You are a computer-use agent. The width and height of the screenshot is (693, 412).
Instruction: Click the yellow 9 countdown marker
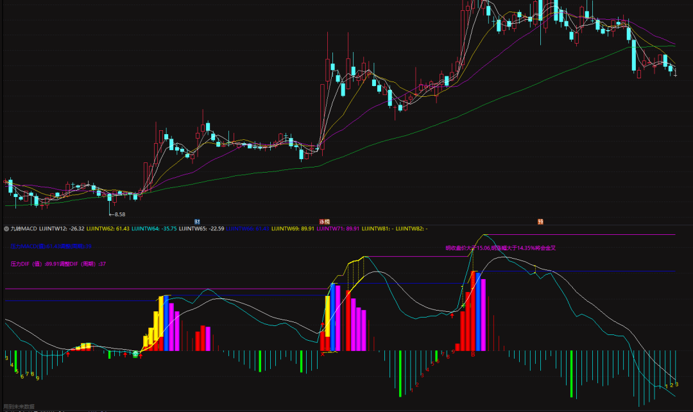click(37, 379)
